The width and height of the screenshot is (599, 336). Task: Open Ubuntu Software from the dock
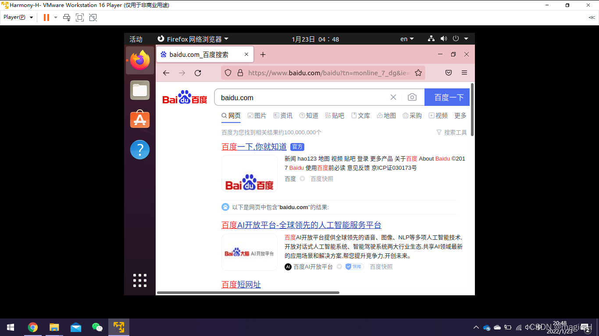click(x=140, y=119)
